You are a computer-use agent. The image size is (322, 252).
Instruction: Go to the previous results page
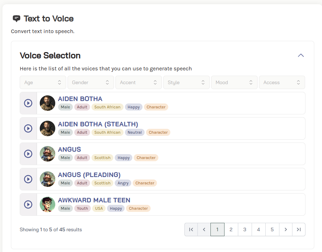[x=204, y=229]
